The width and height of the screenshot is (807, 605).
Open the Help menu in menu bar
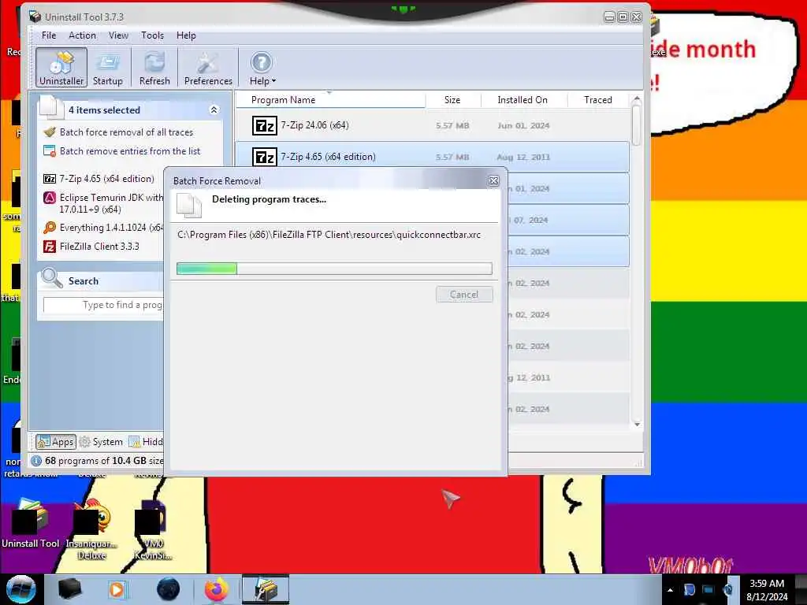[x=186, y=35]
